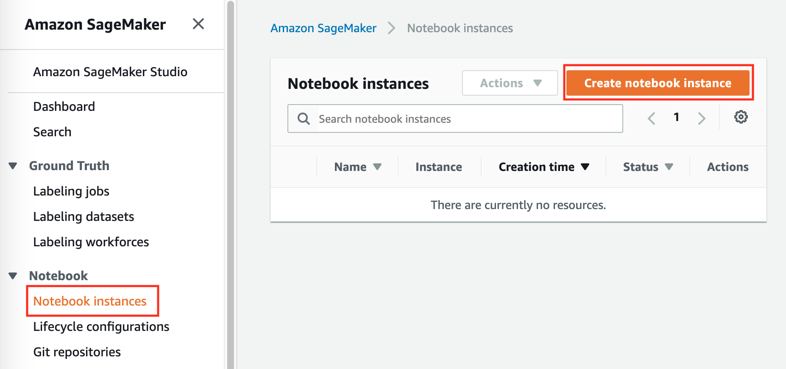Sort by Creation time column arrow
The image size is (786, 369).
click(585, 167)
